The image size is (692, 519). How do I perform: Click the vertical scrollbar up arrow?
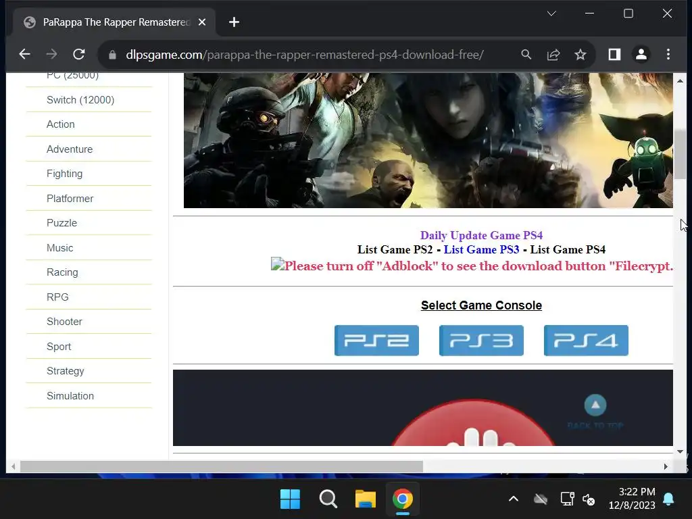[680, 81]
